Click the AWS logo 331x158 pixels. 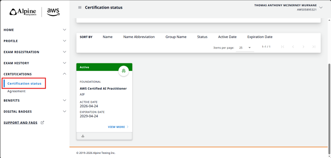53,12
